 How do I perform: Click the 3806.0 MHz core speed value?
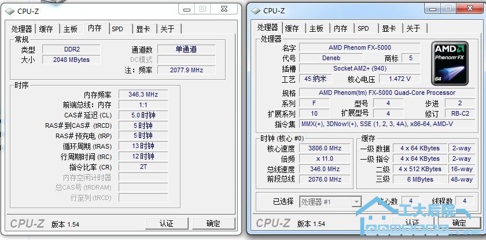[x=325, y=148]
